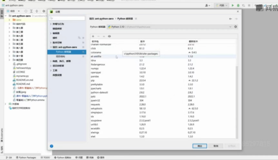
Task: Click the OK button in settings dialog
Action: pos(200,146)
